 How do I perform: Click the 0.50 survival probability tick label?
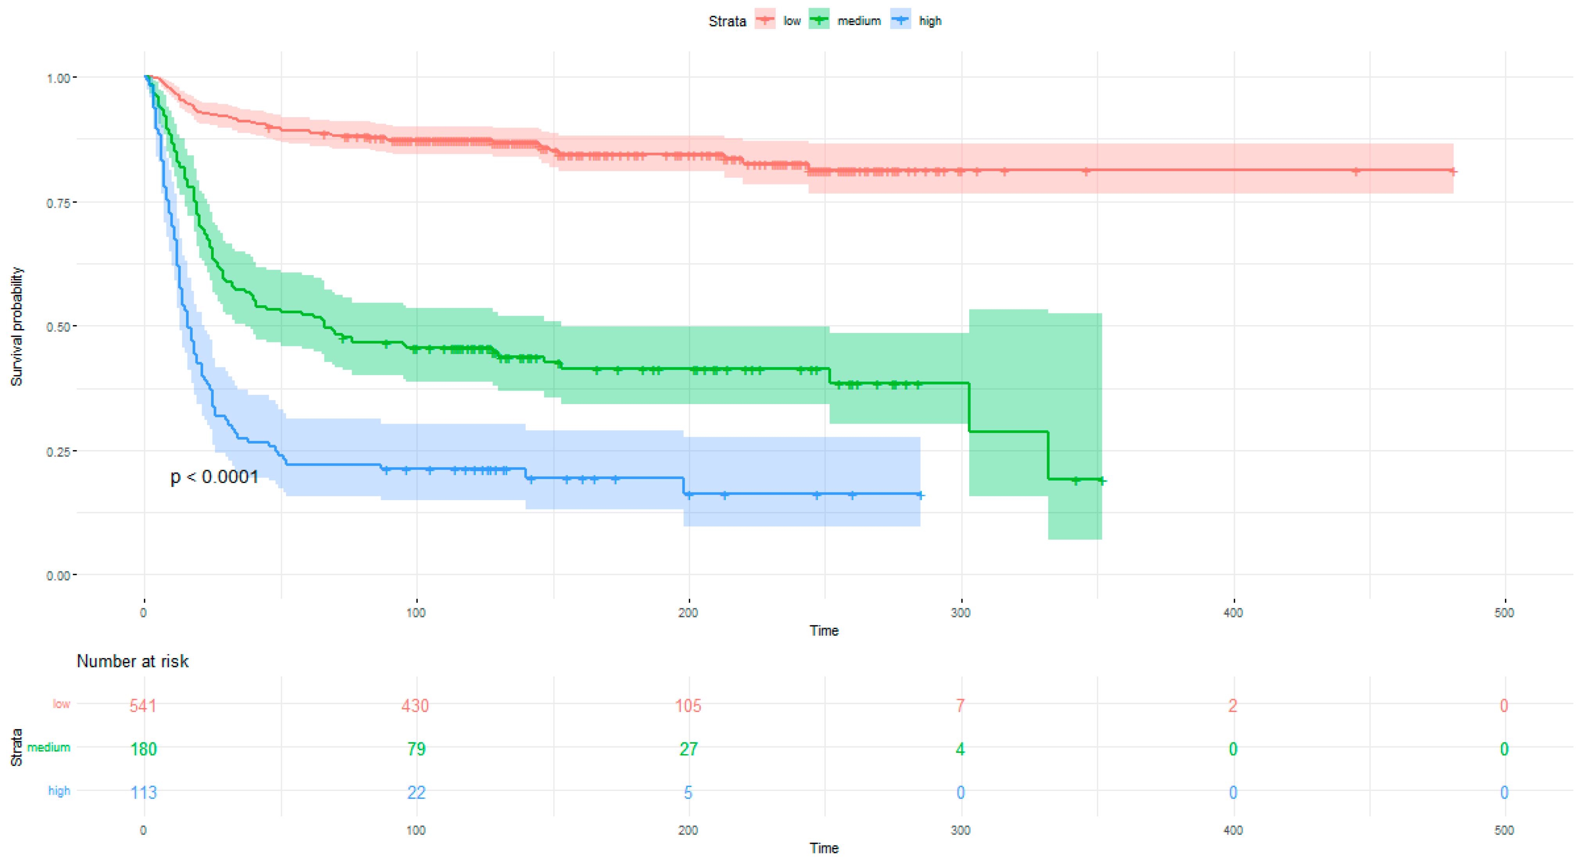(57, 327)
